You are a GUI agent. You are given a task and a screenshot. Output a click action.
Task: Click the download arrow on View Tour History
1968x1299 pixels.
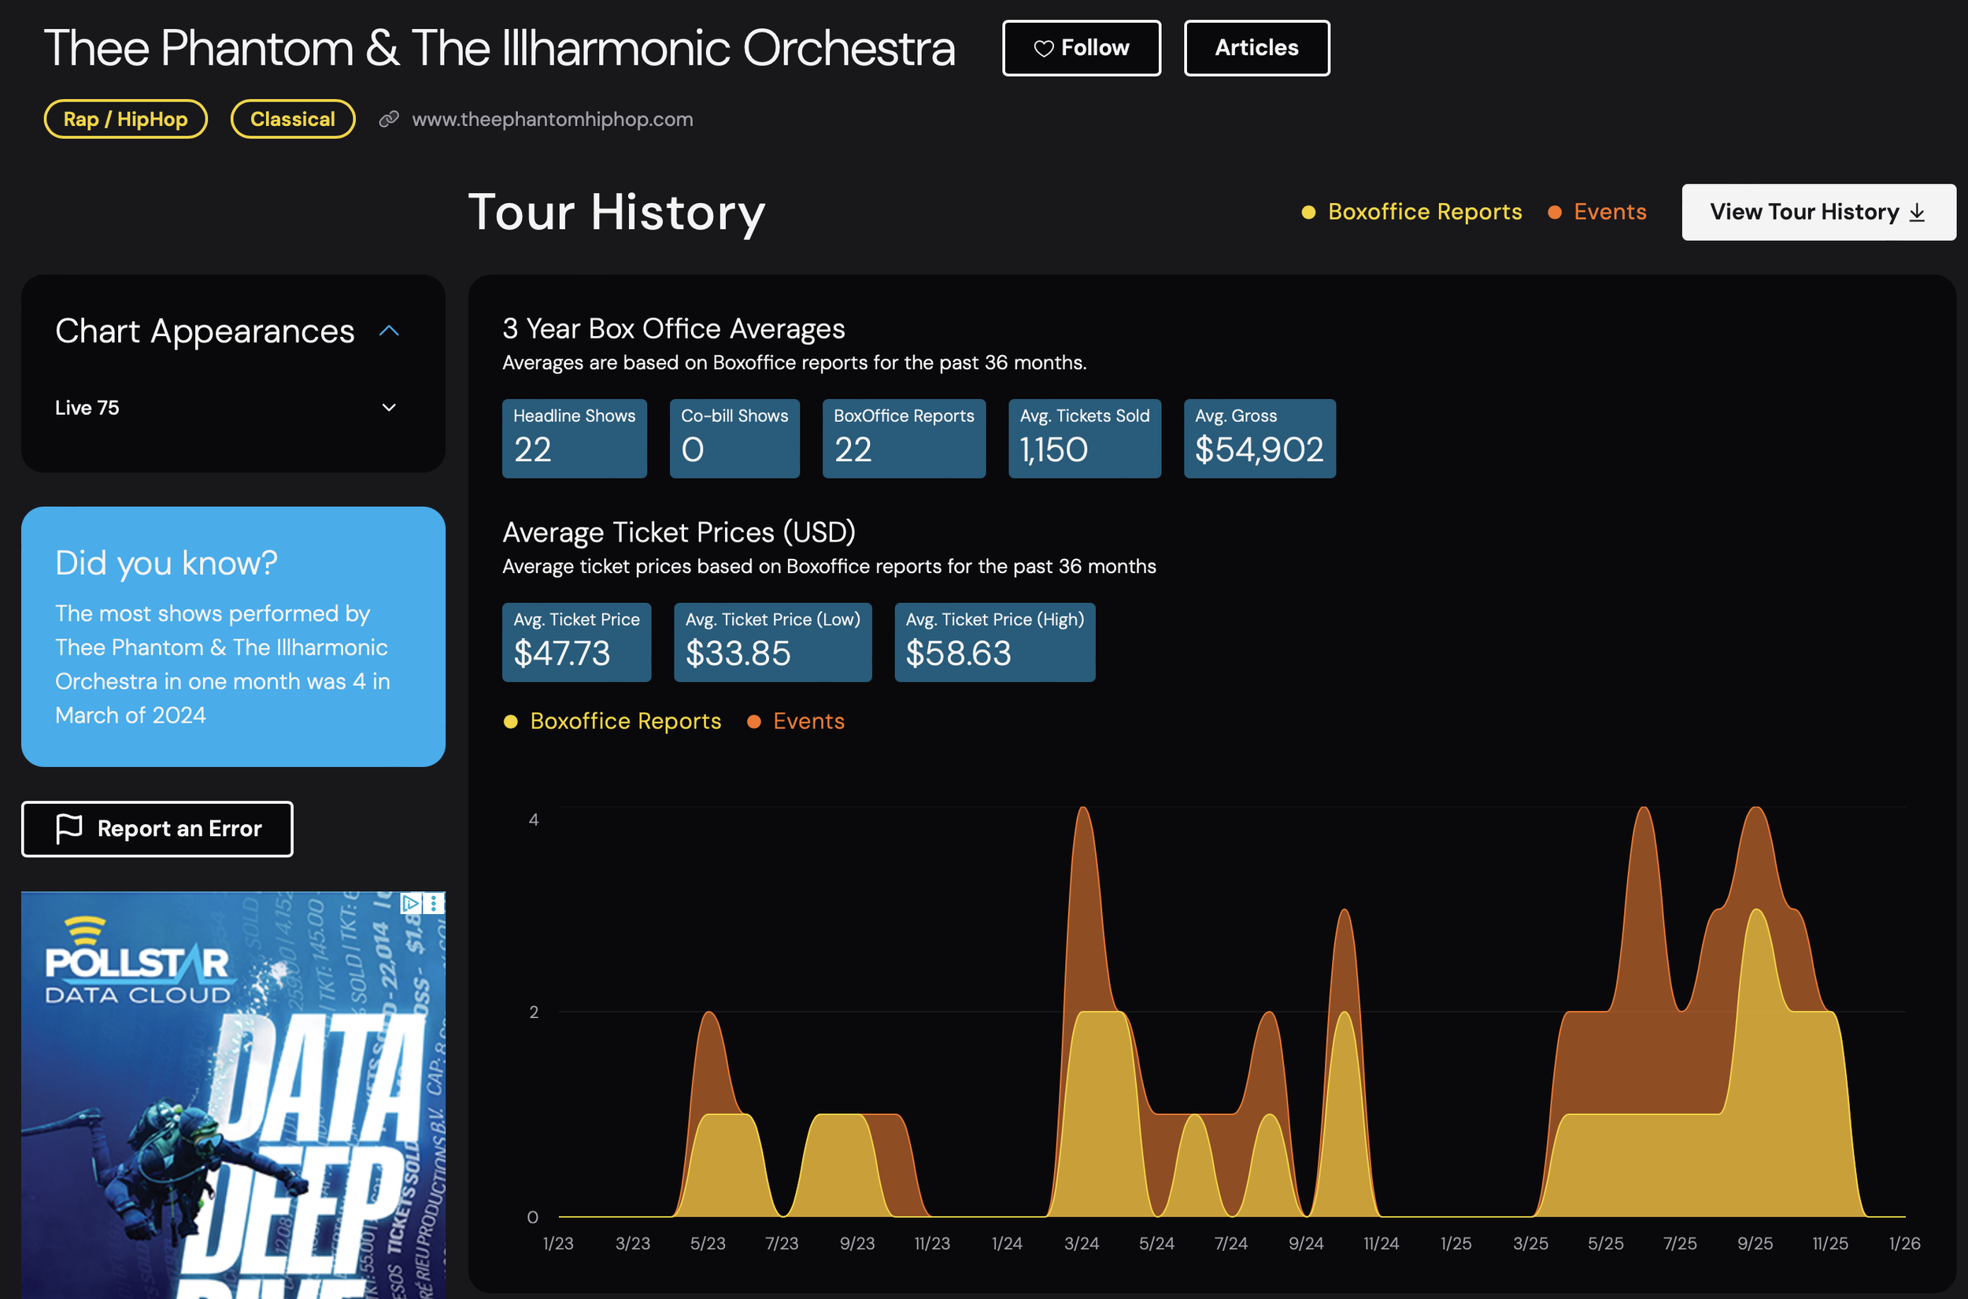[x=1917, y=213]
